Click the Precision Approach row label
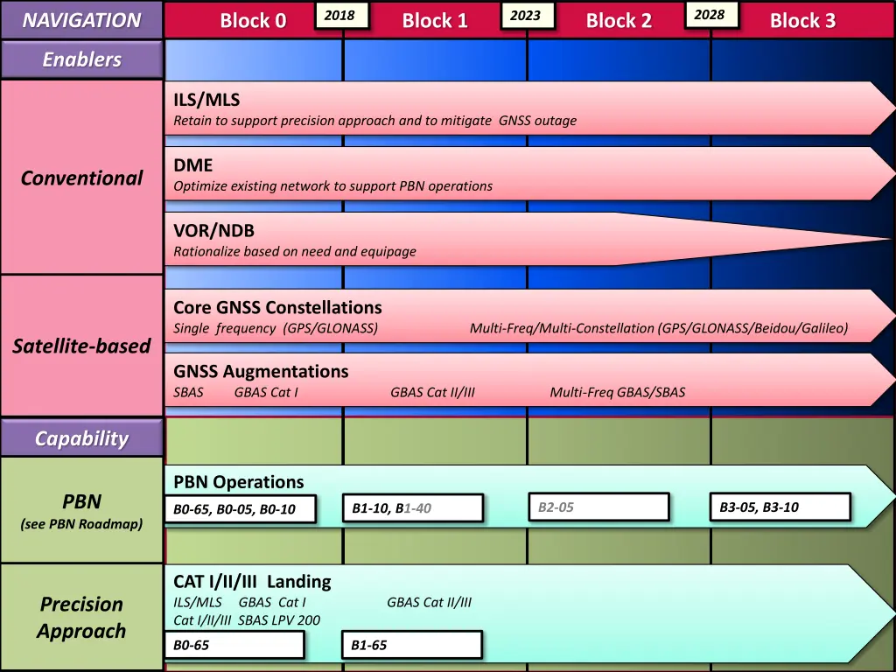Viewport: 896px width, 672px height. (81, 617)
